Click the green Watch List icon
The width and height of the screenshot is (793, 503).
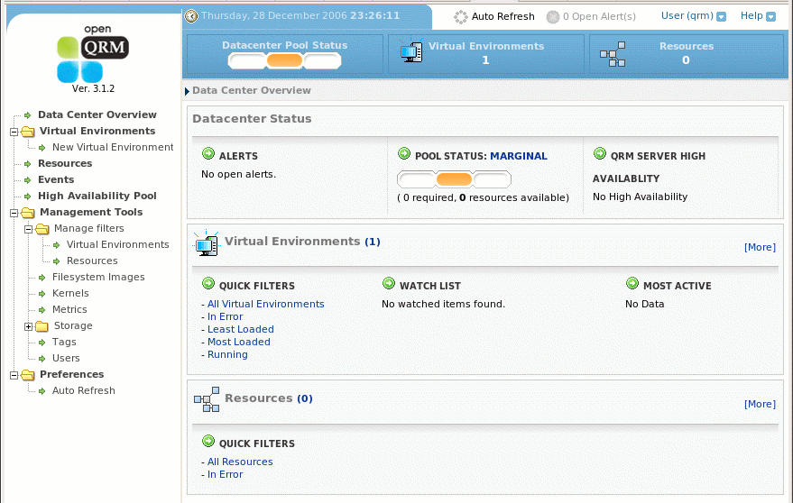tap(389, 284)
